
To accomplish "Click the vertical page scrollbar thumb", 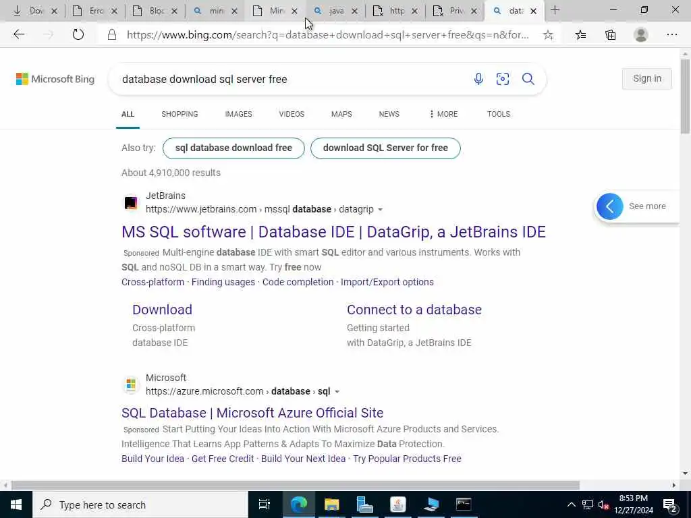I will point(685,96).
